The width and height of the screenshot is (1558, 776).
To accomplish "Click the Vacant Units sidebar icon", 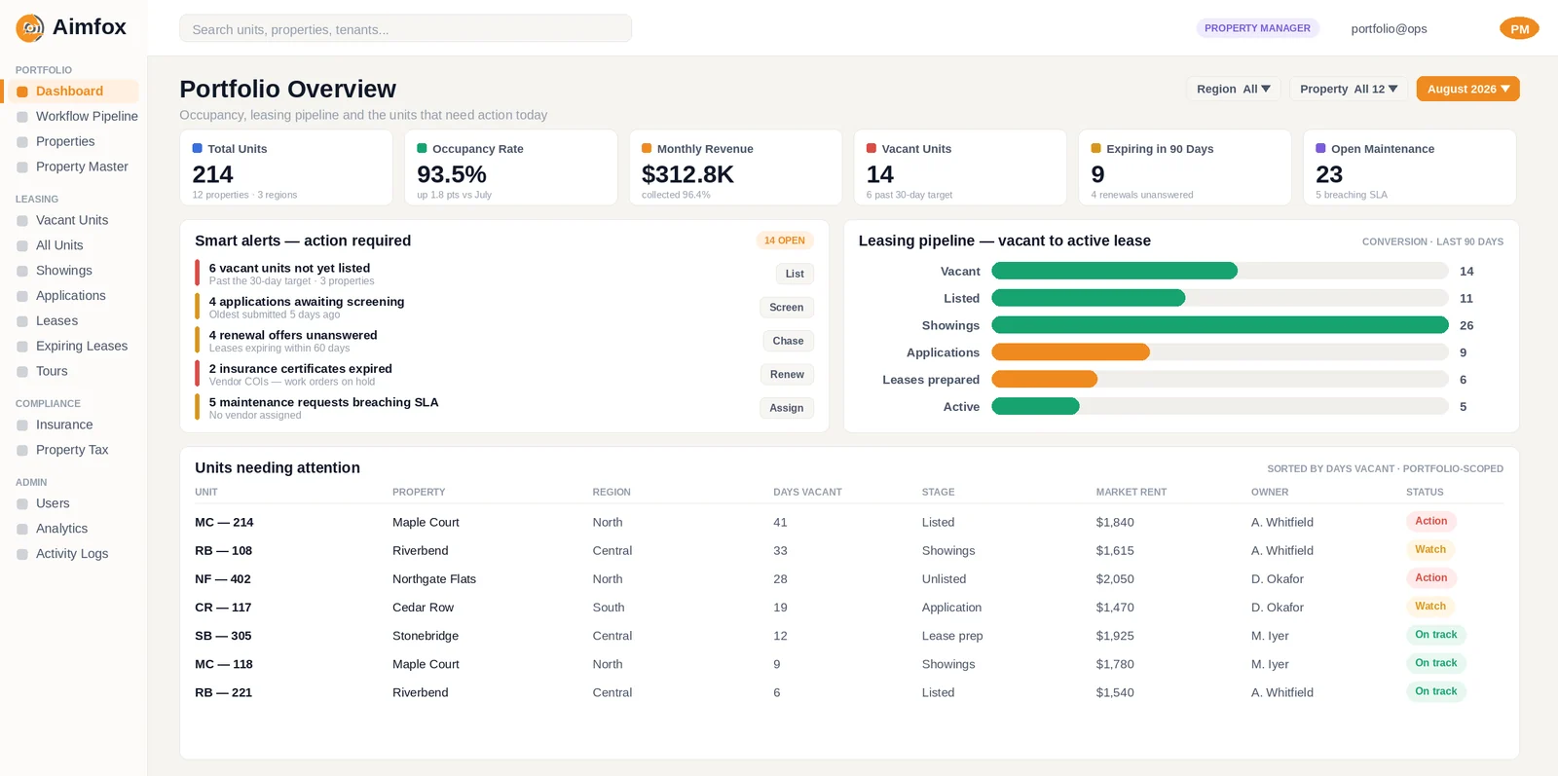I will pos(22,221).
